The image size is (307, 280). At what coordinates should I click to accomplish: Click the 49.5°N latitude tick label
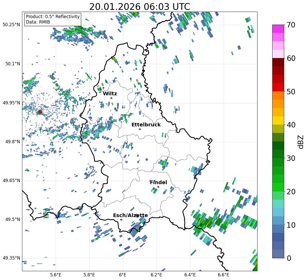[12, 219]
